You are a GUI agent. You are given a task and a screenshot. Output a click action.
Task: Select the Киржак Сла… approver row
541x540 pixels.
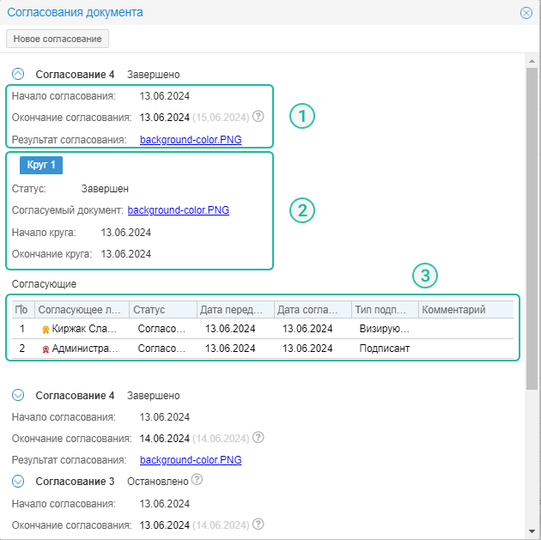[263, 329]
